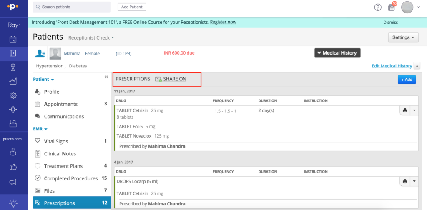Open the Receptionist Check dropdown
Image resolution: width=427 pixels, height=210 pixels.
pyautogui.click(x=91, y=38)
